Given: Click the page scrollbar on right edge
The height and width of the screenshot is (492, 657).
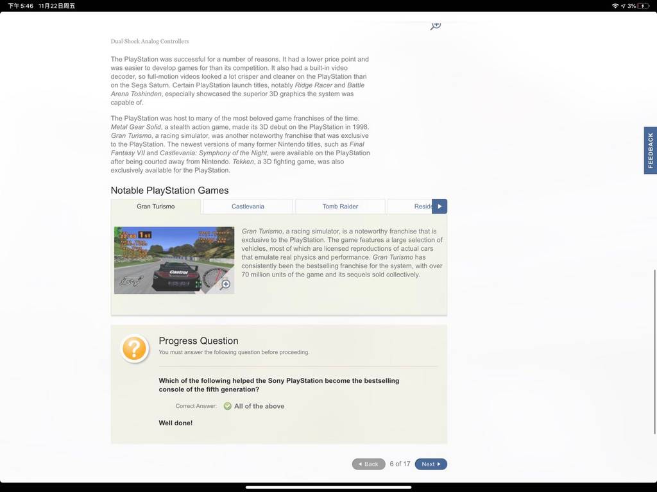Looking at the screenshot, I should [654, 352].
